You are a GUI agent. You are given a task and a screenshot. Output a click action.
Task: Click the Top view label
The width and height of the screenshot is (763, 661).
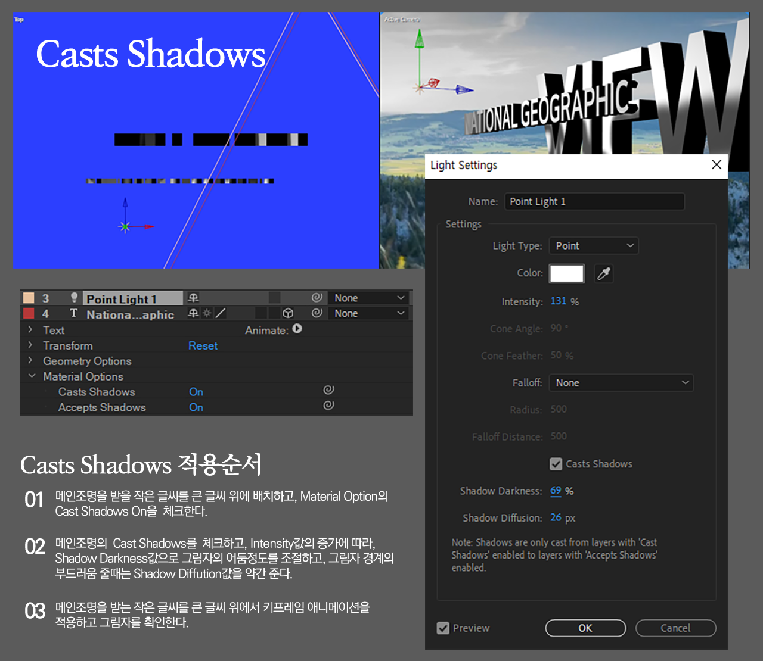(x=19, y=20)
